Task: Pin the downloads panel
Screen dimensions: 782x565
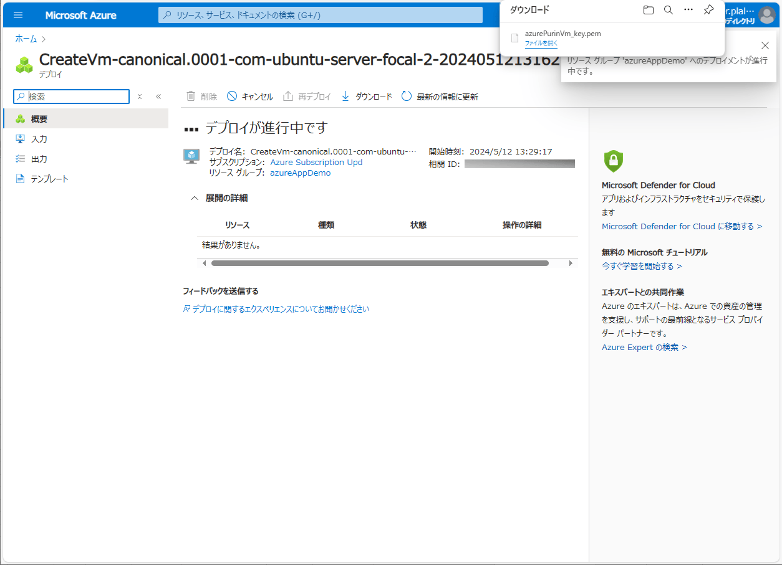Action: (x=708, y=10)
